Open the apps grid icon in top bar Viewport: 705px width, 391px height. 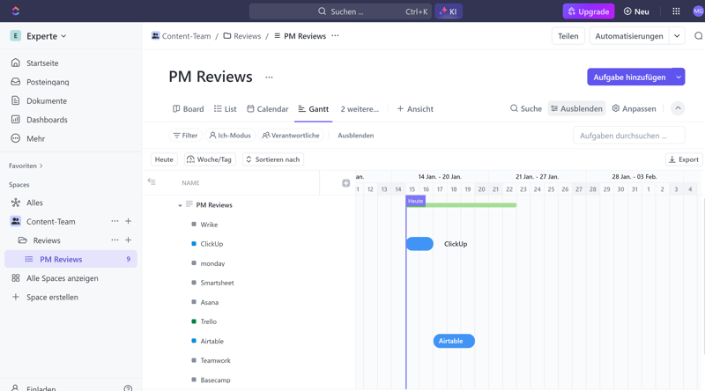click(x=676, y=11)
